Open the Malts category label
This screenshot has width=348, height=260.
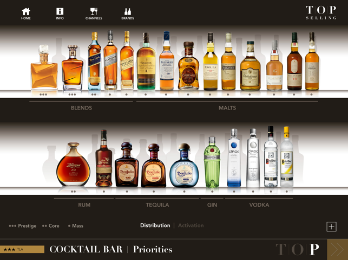pyautogui.click(x=227, y=108)
